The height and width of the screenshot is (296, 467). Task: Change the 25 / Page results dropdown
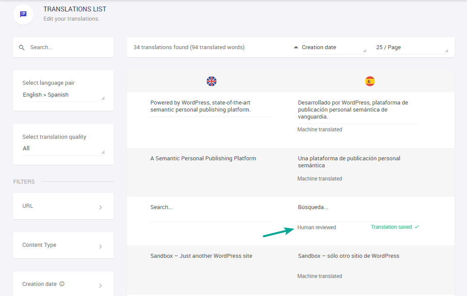point(411,47)
